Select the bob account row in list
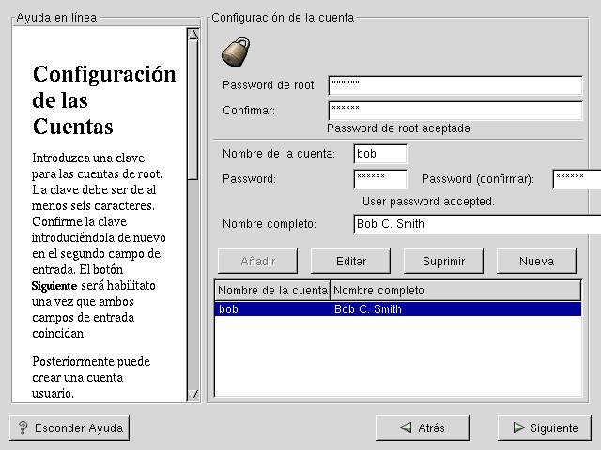 pyautogui.click(x=398, y=308)
